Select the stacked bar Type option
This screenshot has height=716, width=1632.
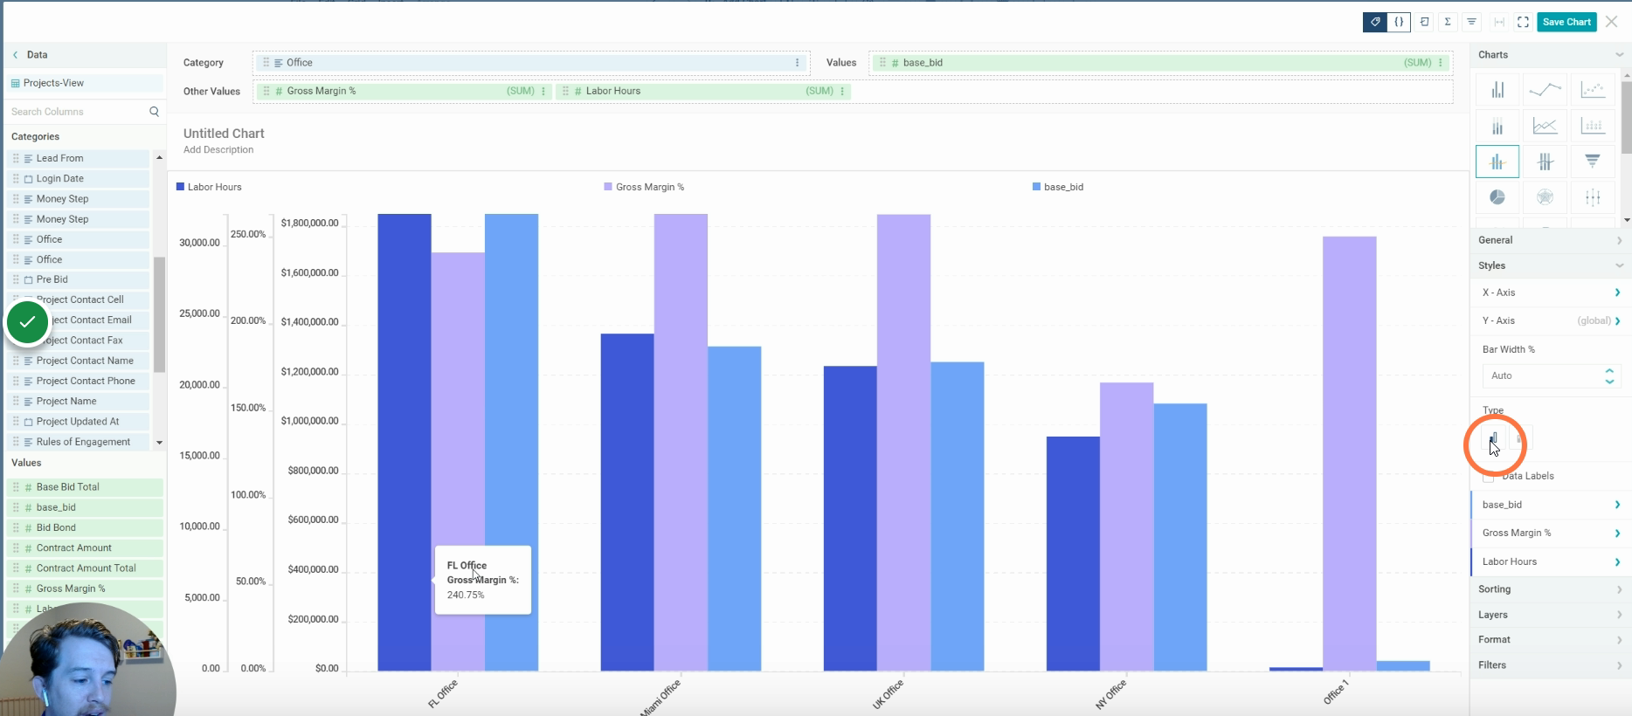tap(1520, 438)
